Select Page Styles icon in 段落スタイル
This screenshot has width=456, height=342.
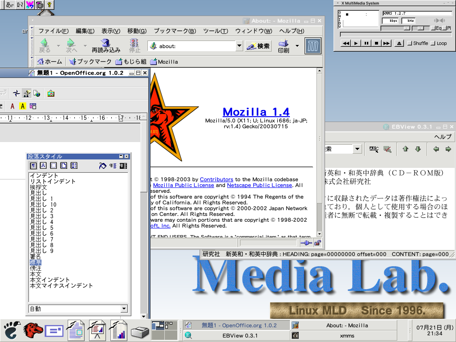point(63,166)
